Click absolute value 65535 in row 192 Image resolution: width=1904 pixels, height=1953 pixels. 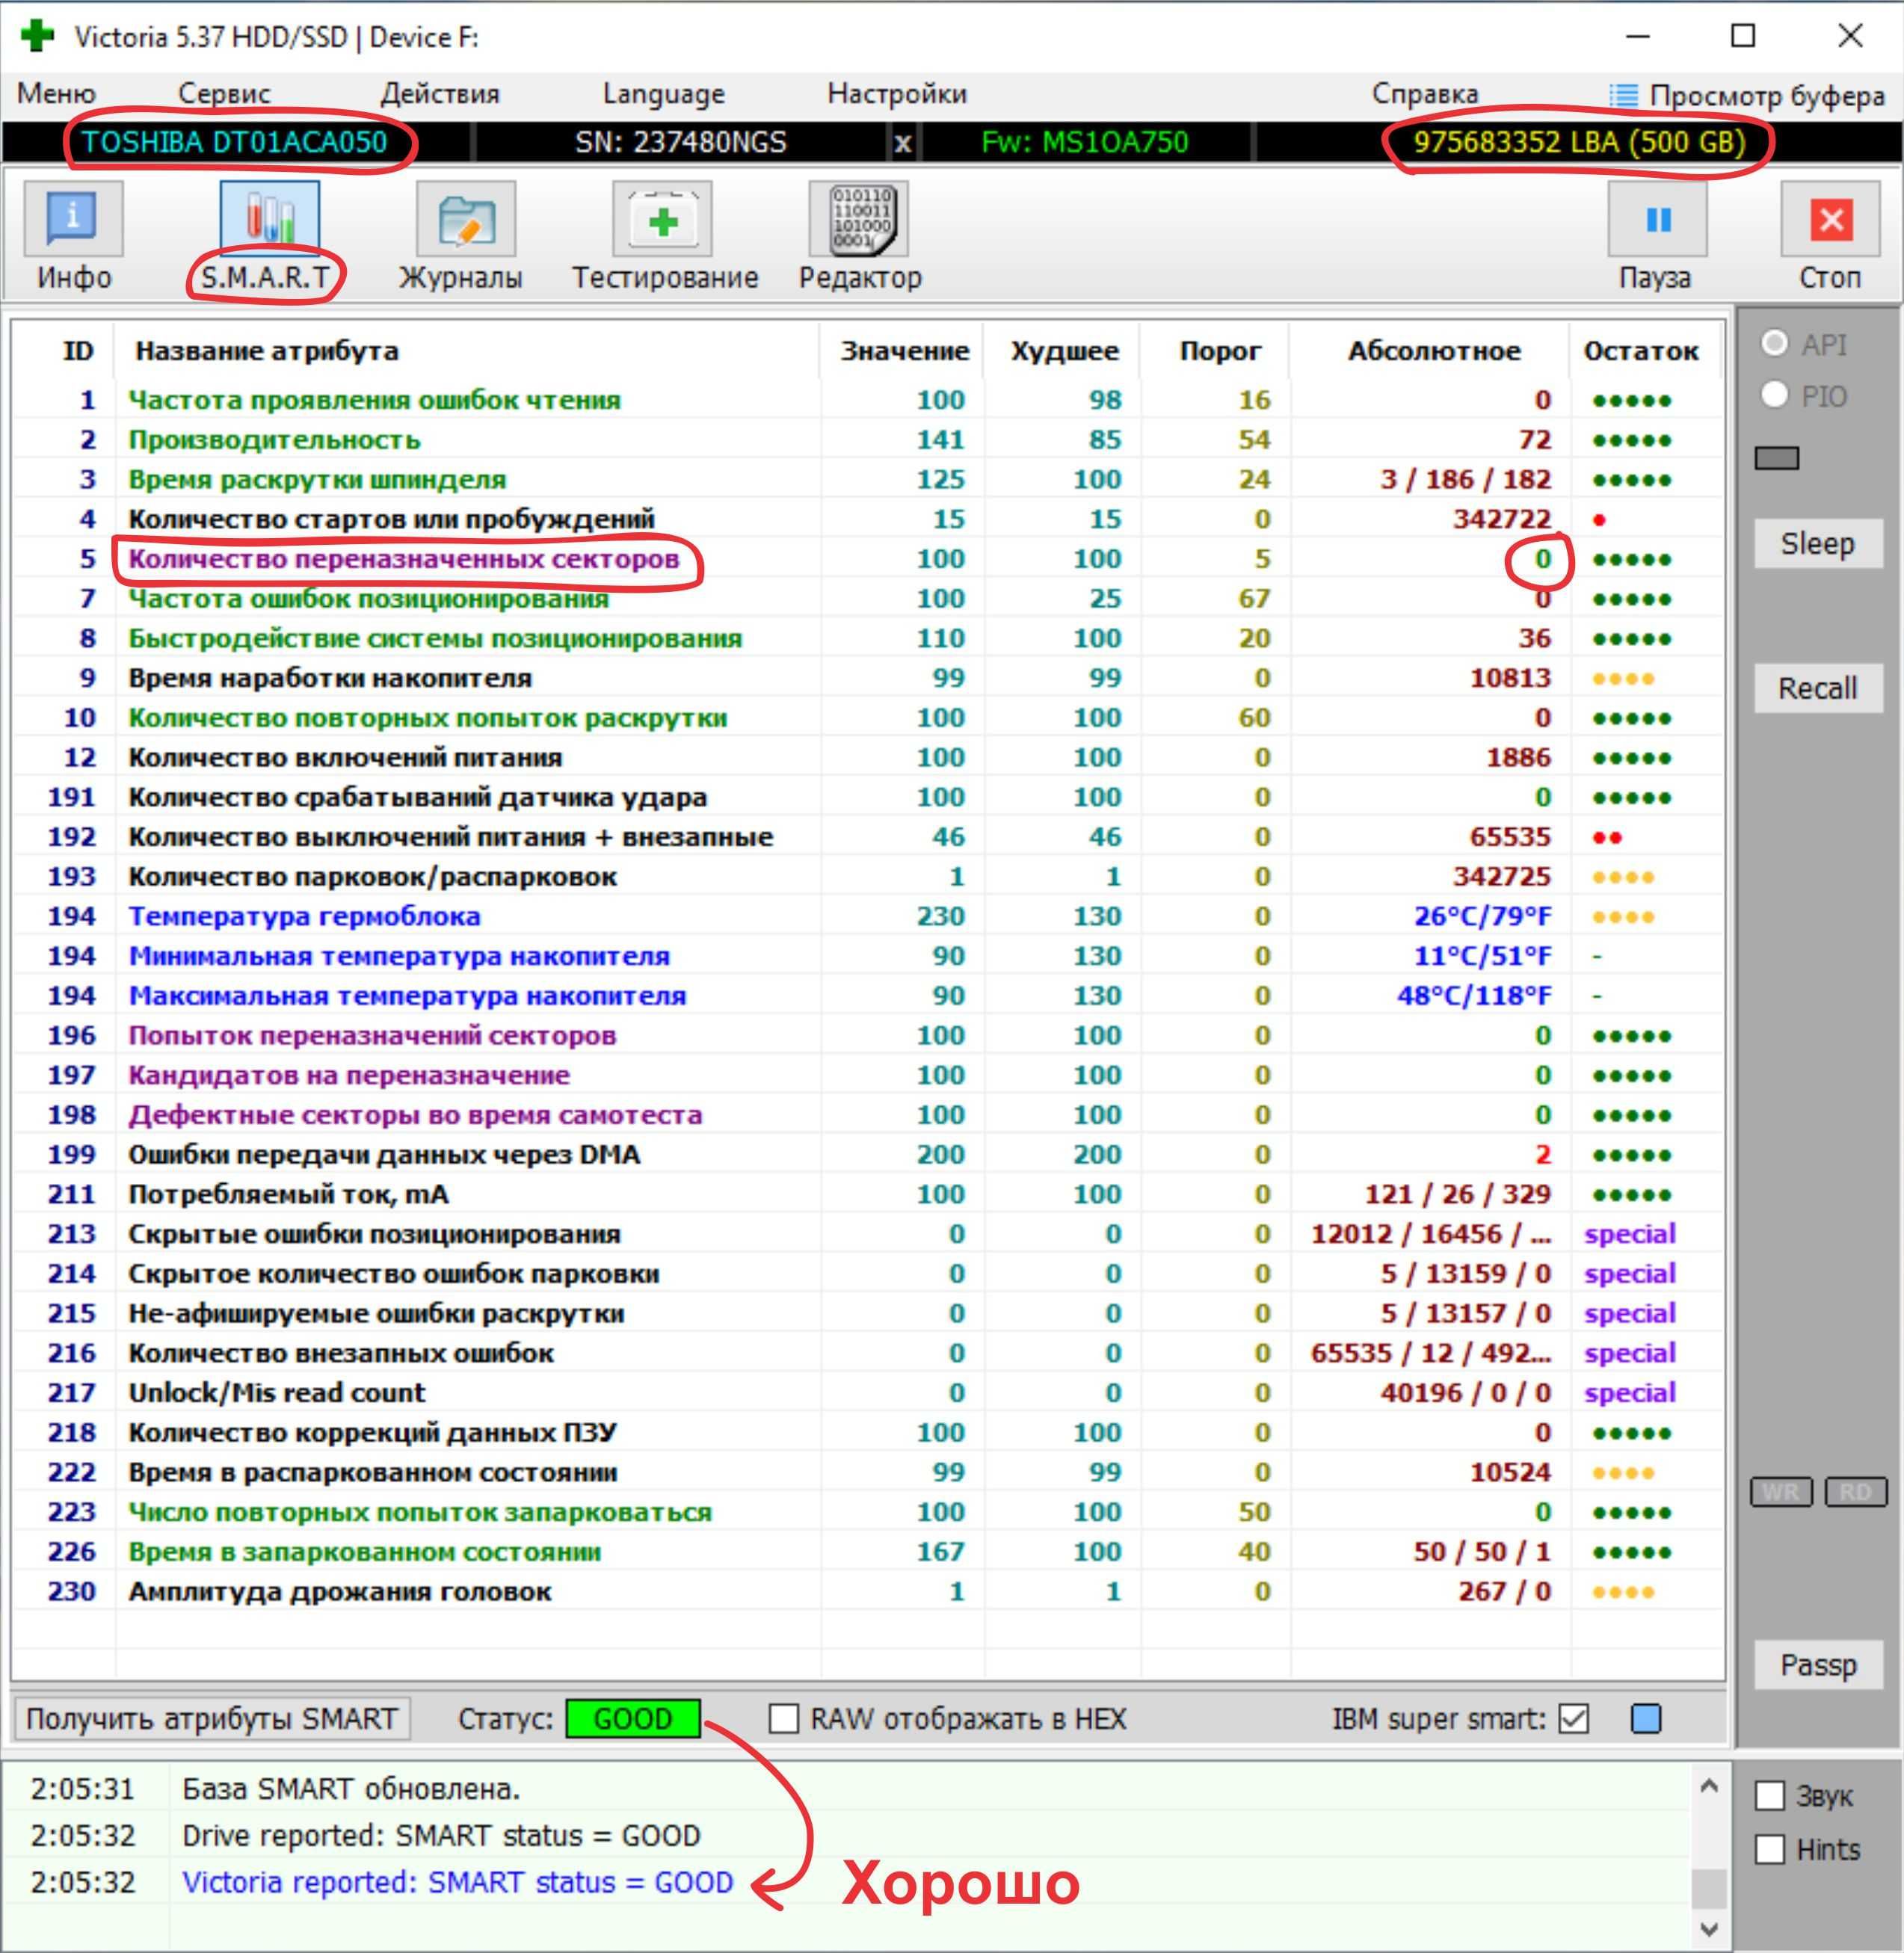1510,837
